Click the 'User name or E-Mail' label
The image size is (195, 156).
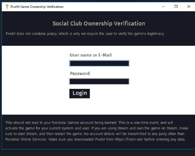point(91,55)
